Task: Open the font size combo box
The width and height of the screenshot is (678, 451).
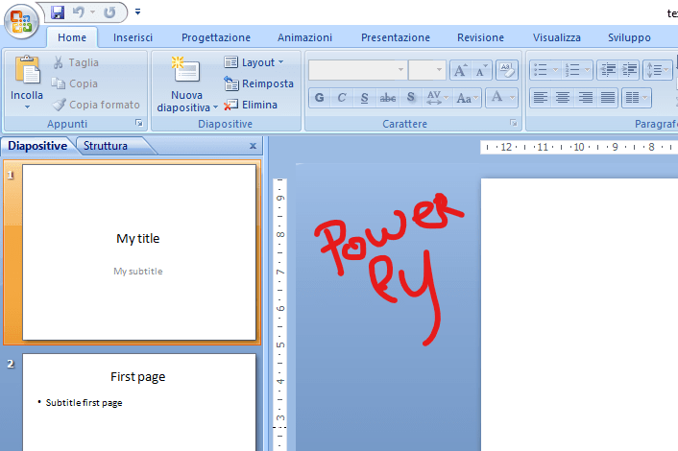Action: pos(427,70)
